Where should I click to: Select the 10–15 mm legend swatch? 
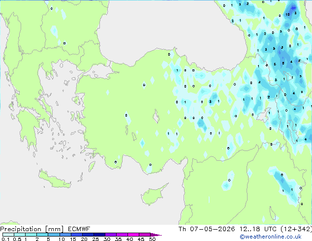pos(65,235)
